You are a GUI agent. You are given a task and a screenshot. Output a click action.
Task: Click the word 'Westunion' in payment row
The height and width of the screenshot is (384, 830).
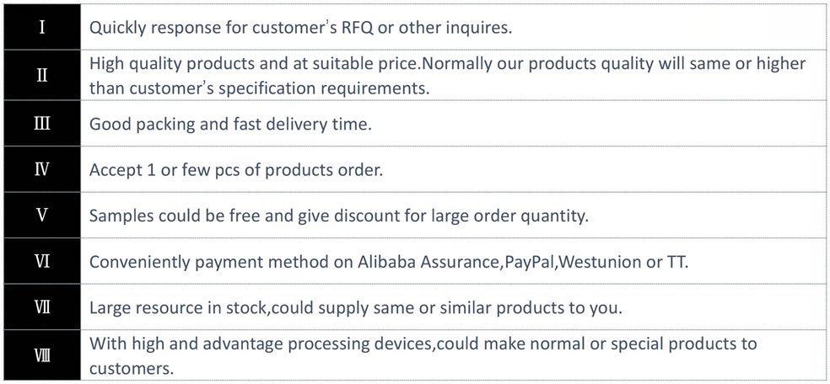(x=601, y=262)
